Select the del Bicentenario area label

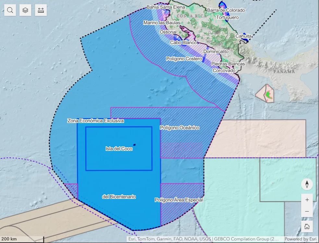(x=119, y=197)
